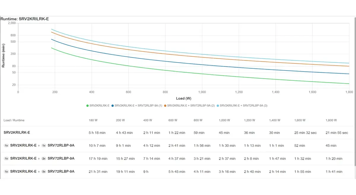356x195 pixels.
Task: Click the cell 59 min
Action: [199, 133]
